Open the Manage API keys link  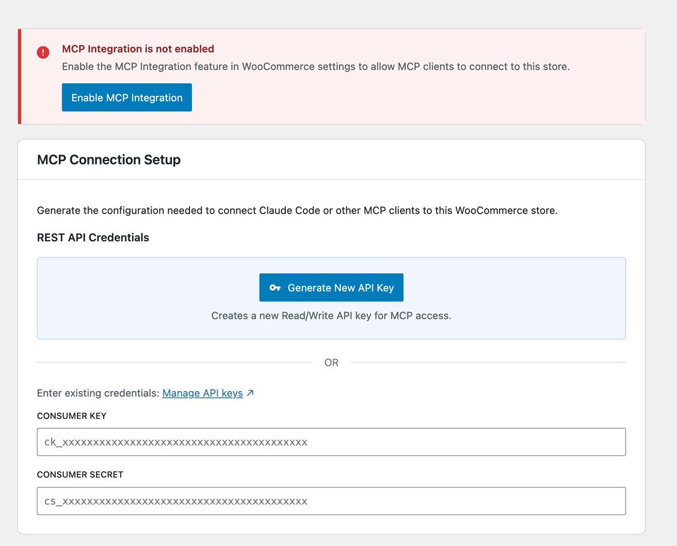(203, 393)
